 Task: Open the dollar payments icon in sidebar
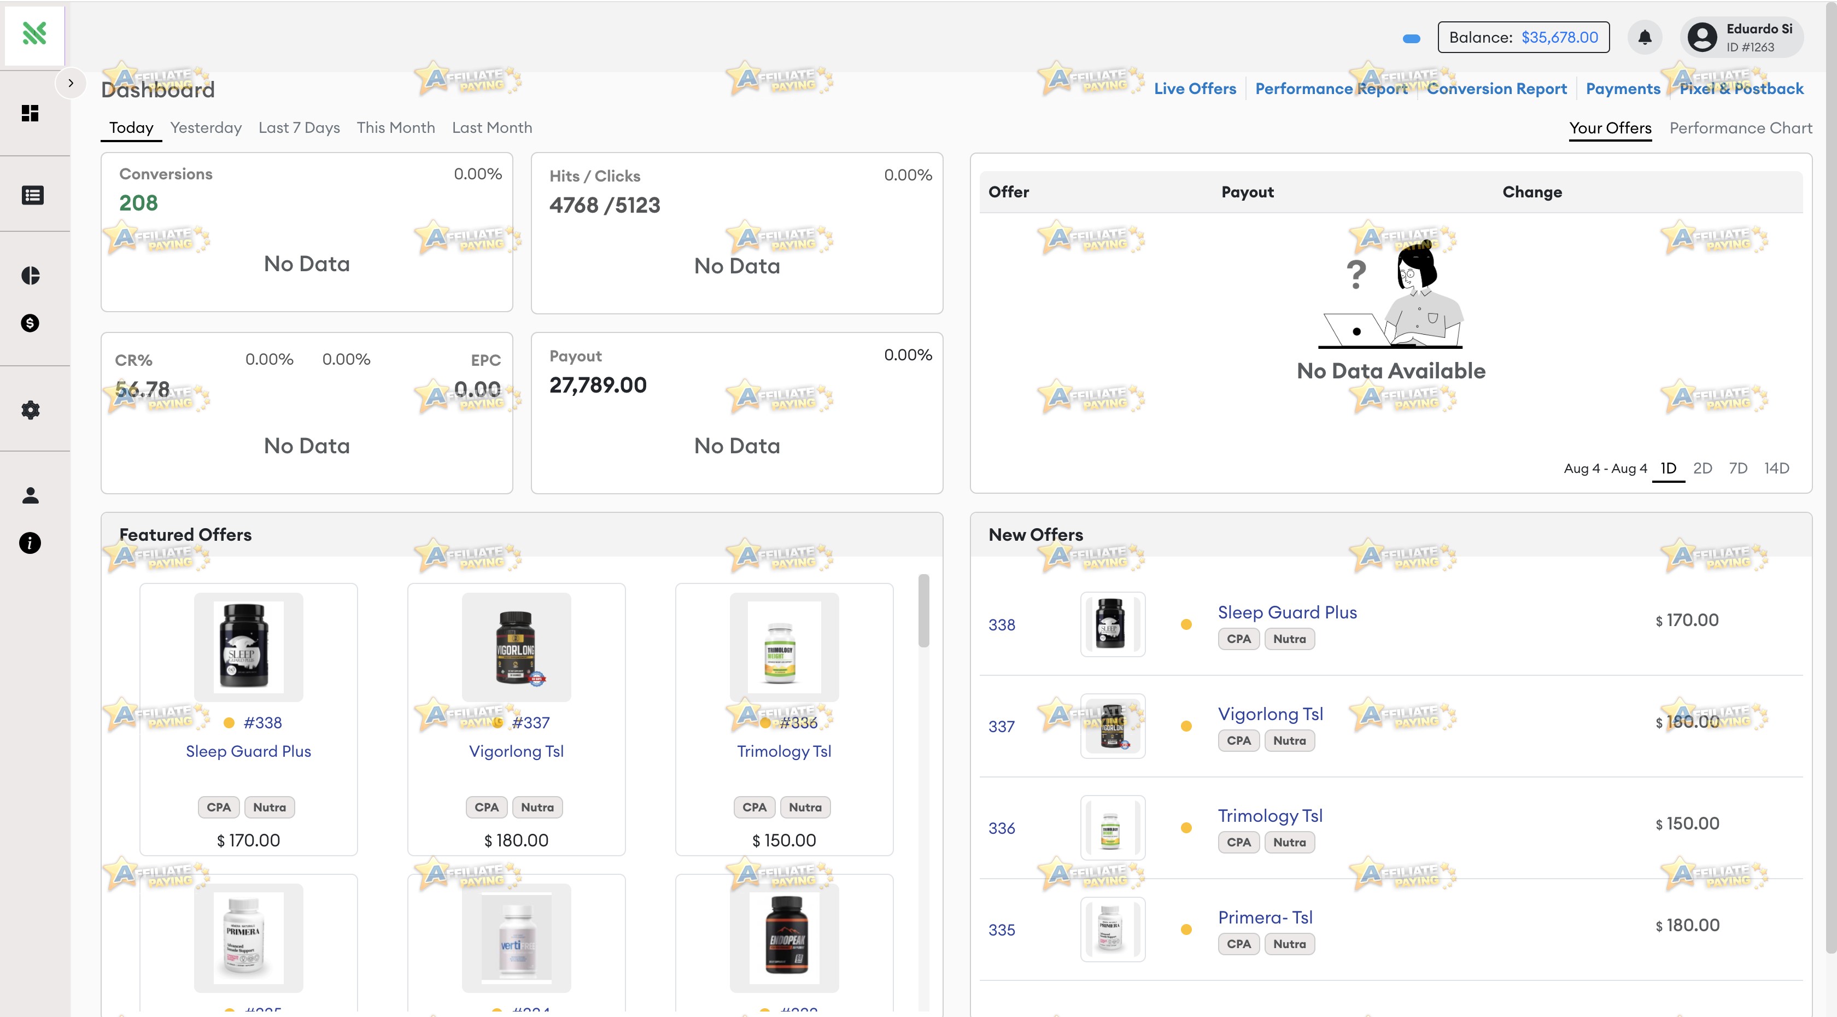tap(30, 323)
